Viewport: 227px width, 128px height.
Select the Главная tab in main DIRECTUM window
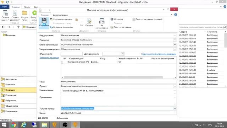click(x=16, y=7)
